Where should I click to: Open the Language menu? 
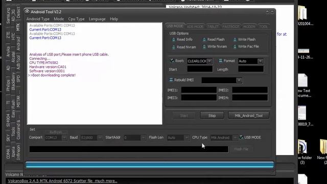pyautogui.click(x=97, y=19)
